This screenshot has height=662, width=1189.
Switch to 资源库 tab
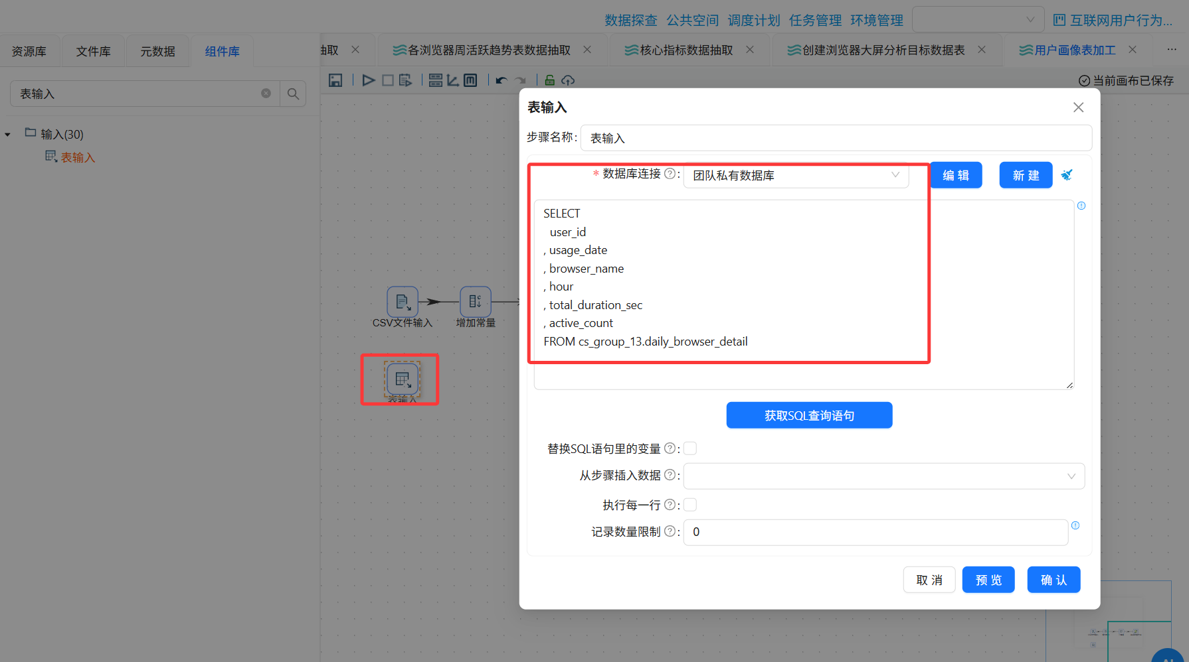(29, 51)
